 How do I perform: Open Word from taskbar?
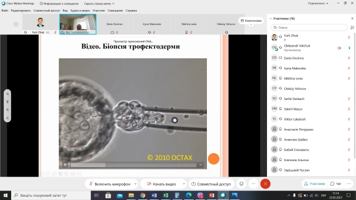coord(154,195)
